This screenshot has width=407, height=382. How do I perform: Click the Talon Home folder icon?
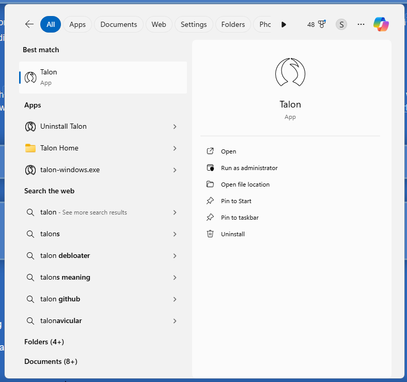[30, 148]
